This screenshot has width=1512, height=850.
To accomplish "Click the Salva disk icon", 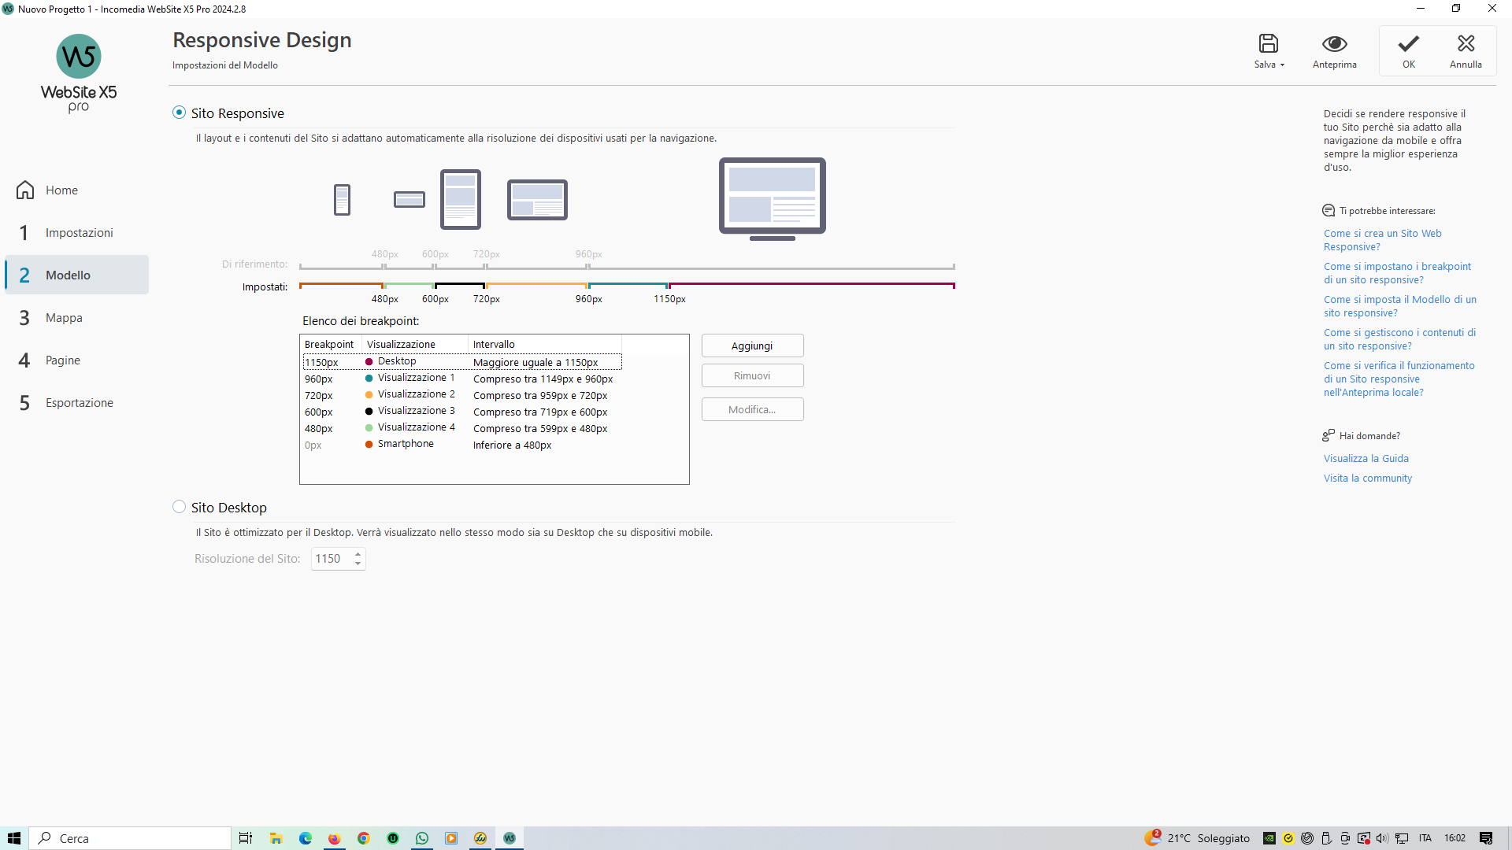I will 1268,44.
